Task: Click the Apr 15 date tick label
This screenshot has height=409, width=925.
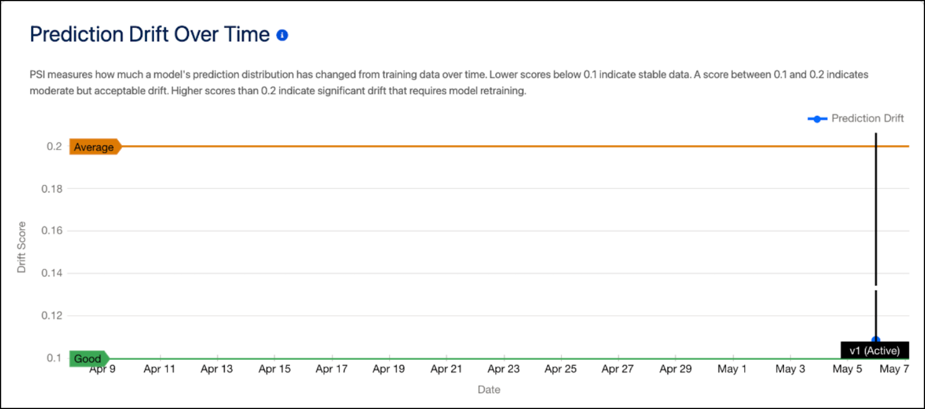Action: [x=274, y=369]
